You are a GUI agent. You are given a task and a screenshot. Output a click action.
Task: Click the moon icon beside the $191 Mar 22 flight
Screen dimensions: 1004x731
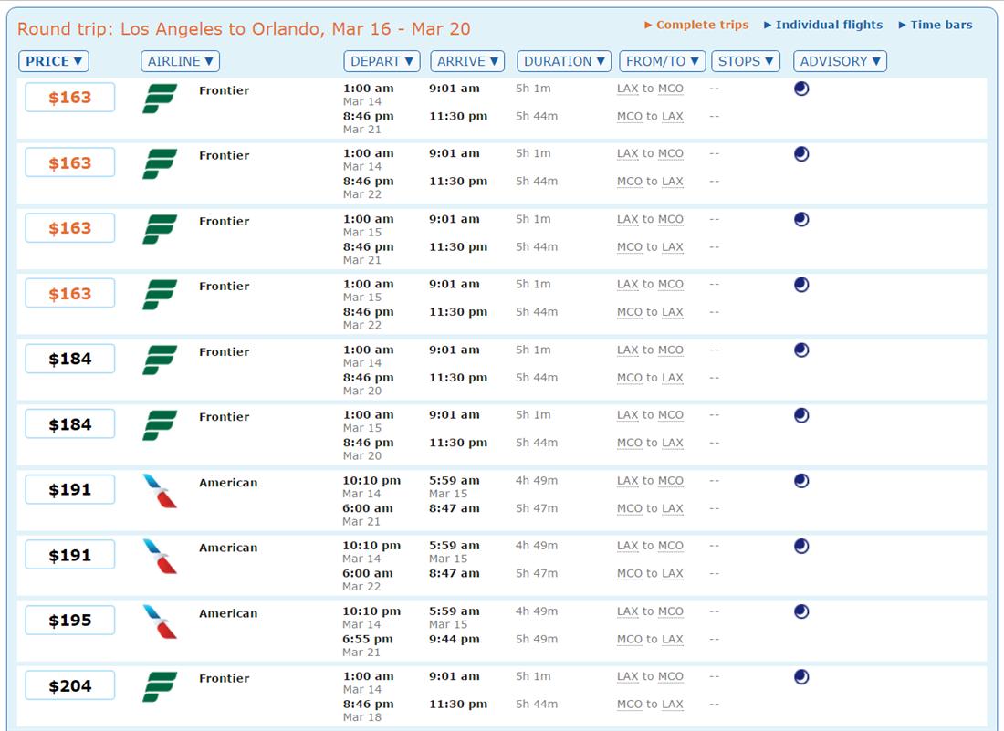[800, 545]
